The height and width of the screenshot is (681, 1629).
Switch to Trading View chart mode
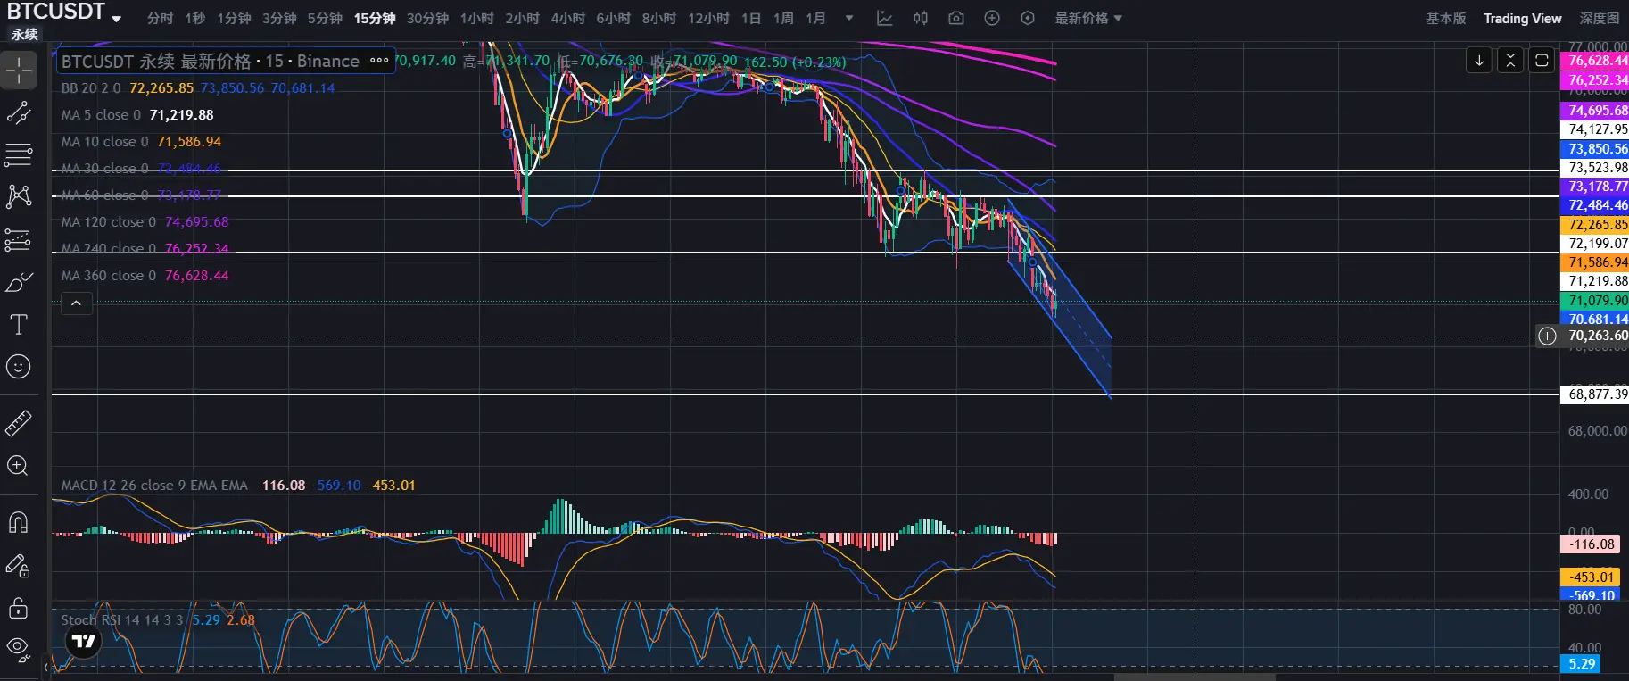(x=1523, y=18)
